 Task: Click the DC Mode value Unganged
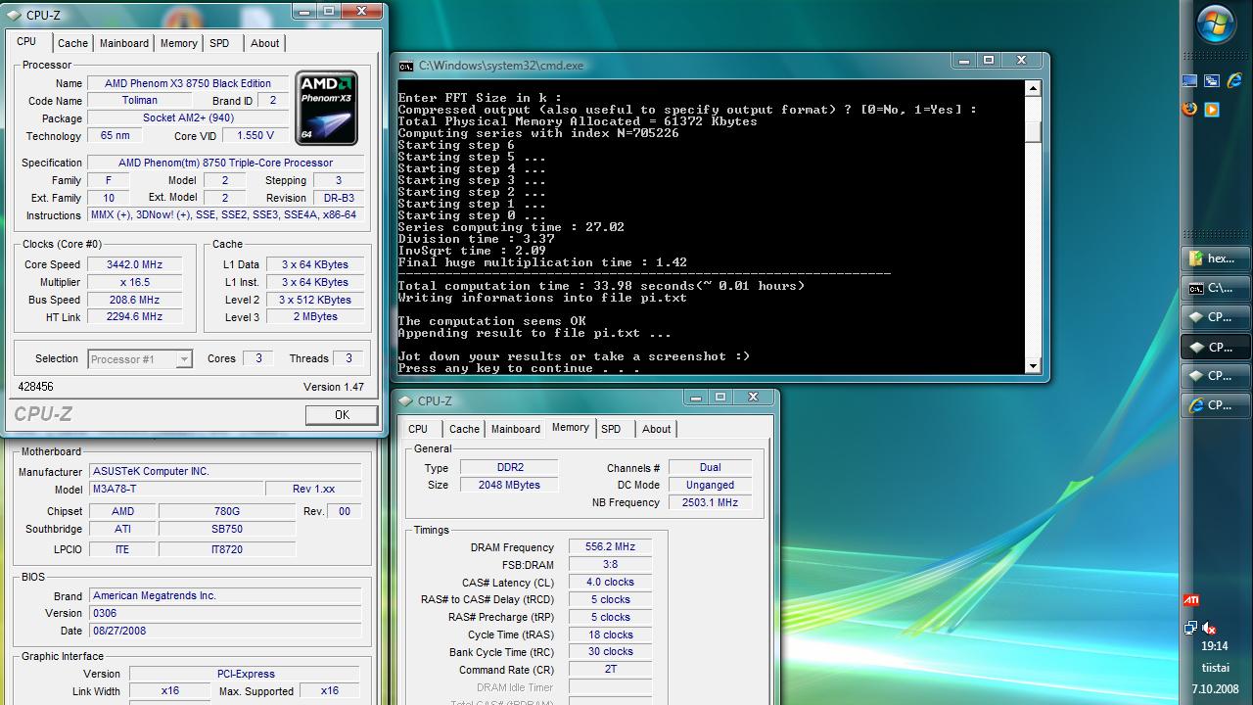click(x=710, y=485)
